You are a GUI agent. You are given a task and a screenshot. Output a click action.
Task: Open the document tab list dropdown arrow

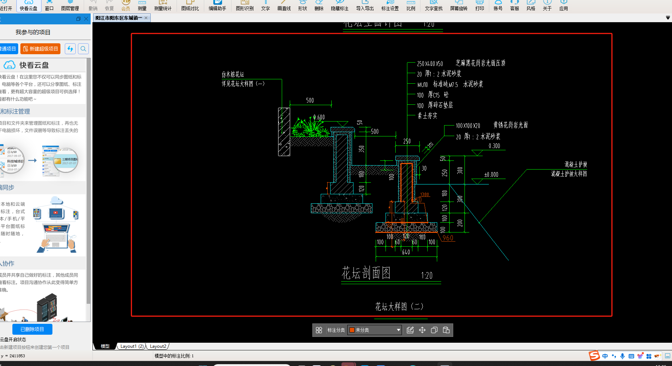coord(668,18)
